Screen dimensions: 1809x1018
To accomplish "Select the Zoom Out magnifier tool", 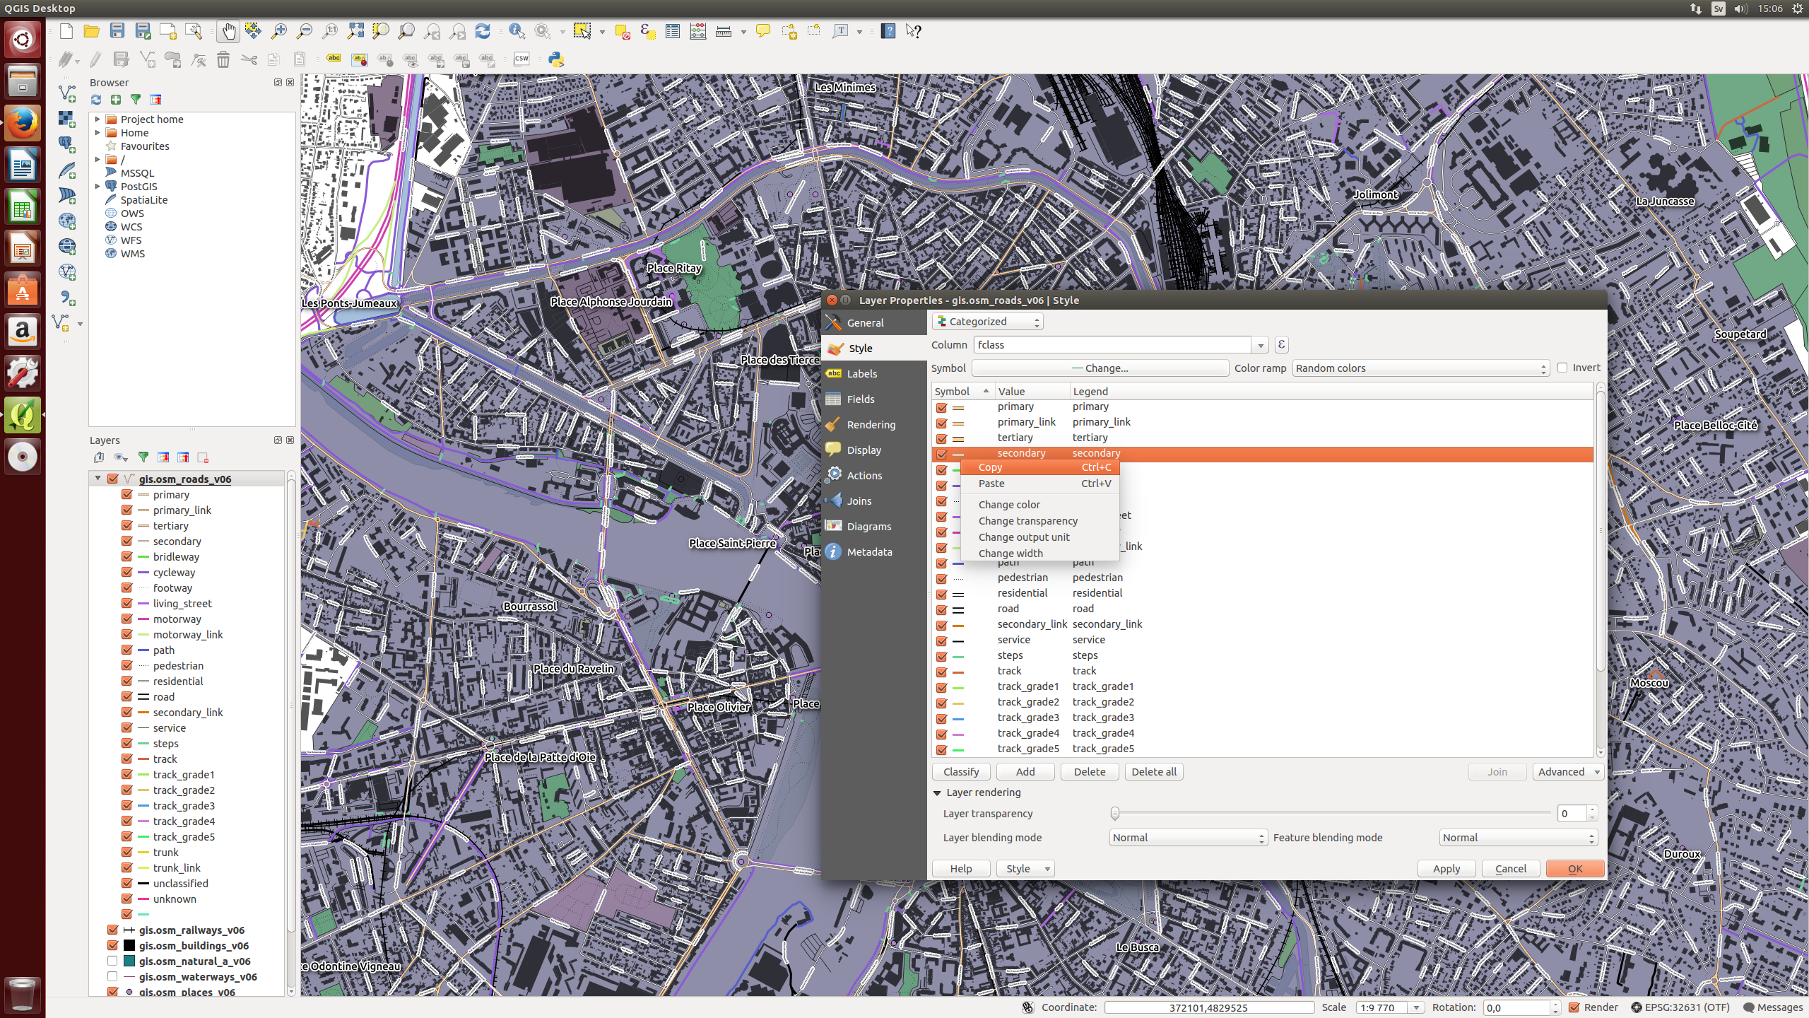I will pos(305,31).
